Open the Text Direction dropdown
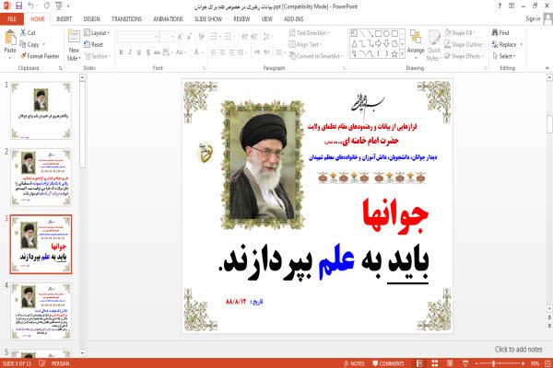553x368 pixels. [309, 33]
